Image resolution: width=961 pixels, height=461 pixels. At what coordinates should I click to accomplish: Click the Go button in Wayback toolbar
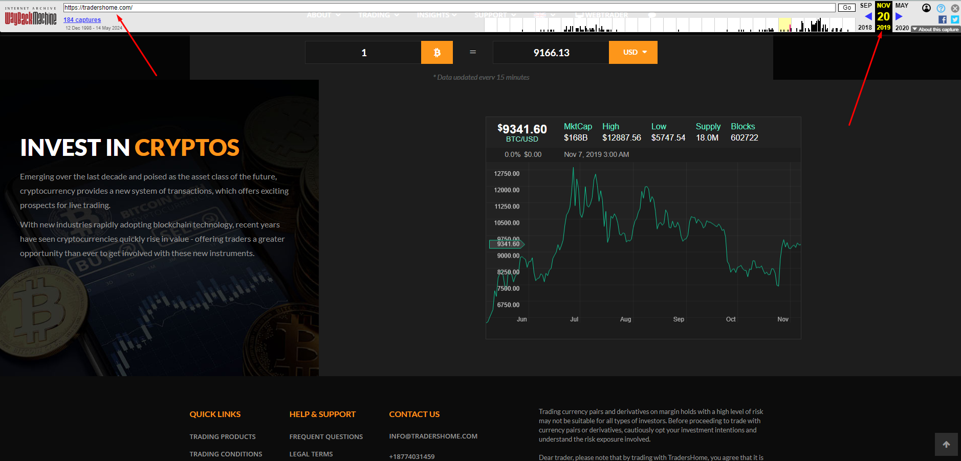point(847,8)
